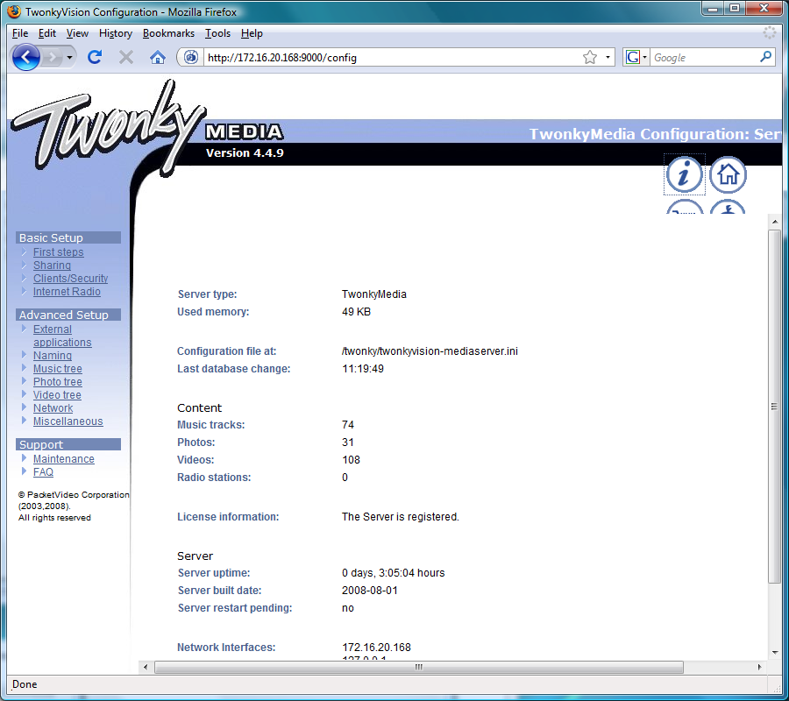Click the horizontal scrollbar left arrow
The width and height of the screenshot is (789, 701).
coord(146,667)
